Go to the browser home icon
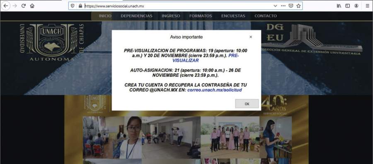The width and height of the screenshot is (373, 164). 32,6
